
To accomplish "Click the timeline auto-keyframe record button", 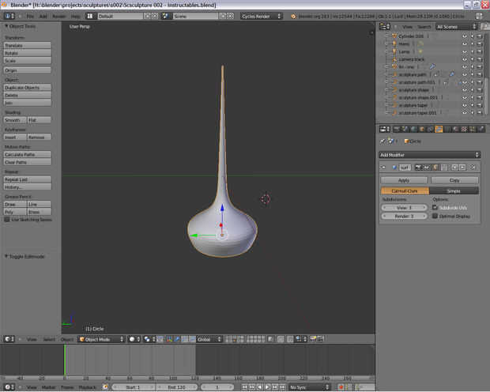I will tap(341, 387).
